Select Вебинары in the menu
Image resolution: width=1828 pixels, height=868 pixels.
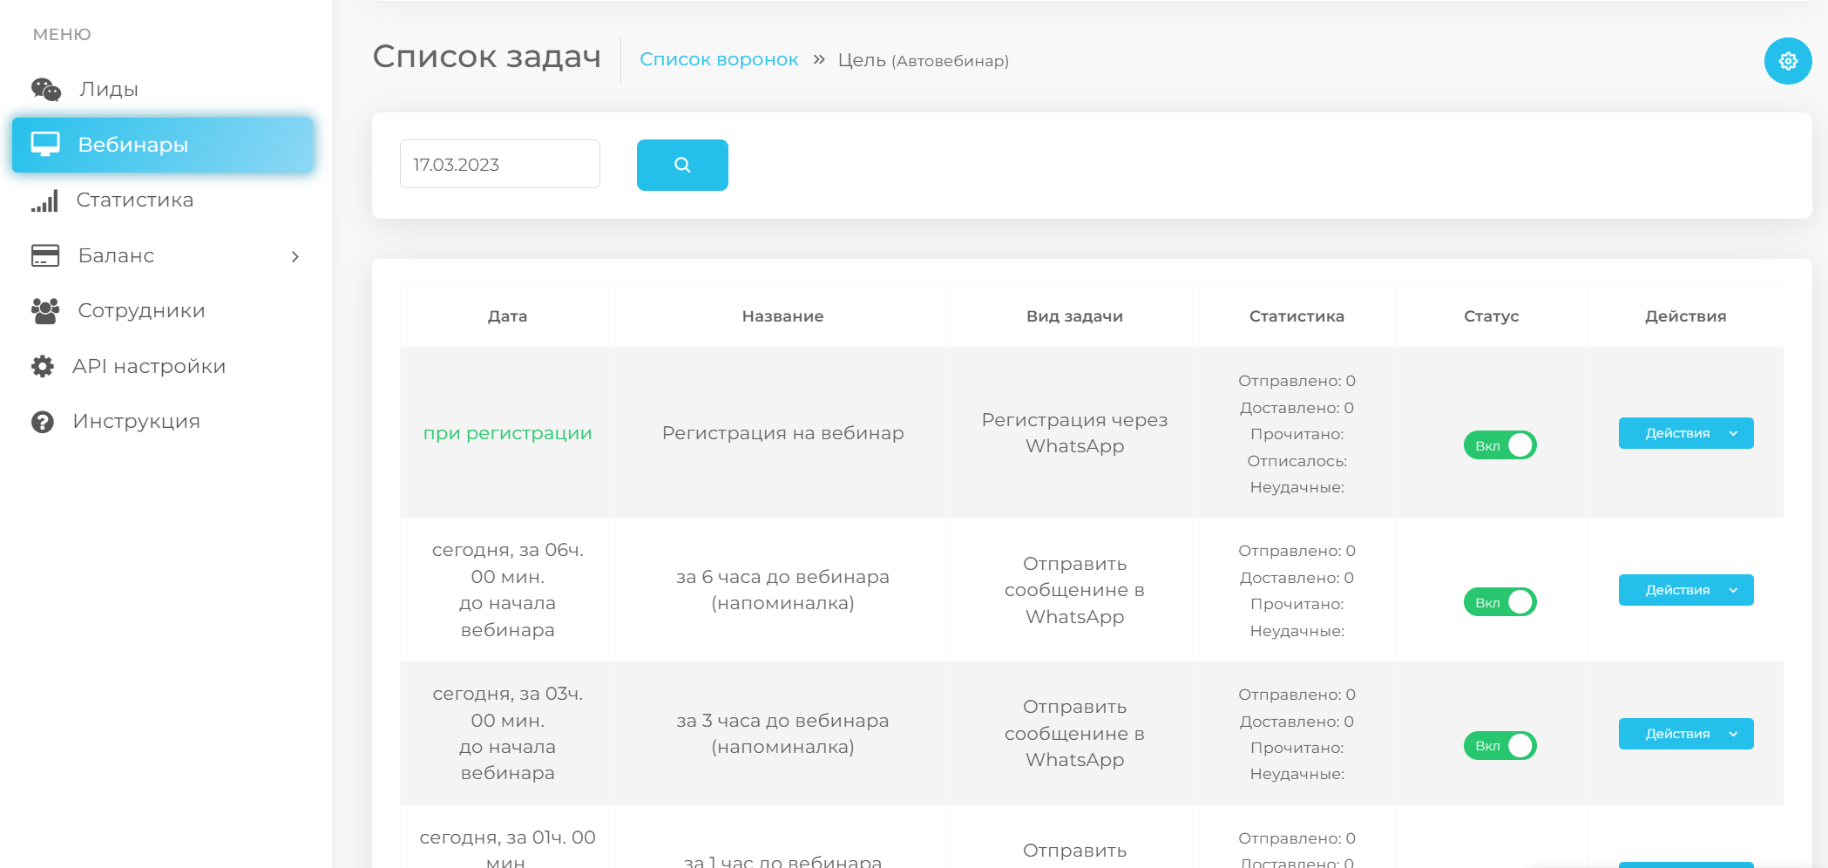(x=163, y=145)
